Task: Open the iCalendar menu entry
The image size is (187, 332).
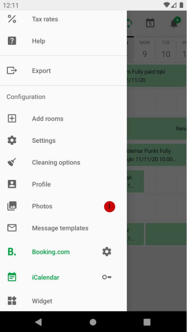Action: 46,277
